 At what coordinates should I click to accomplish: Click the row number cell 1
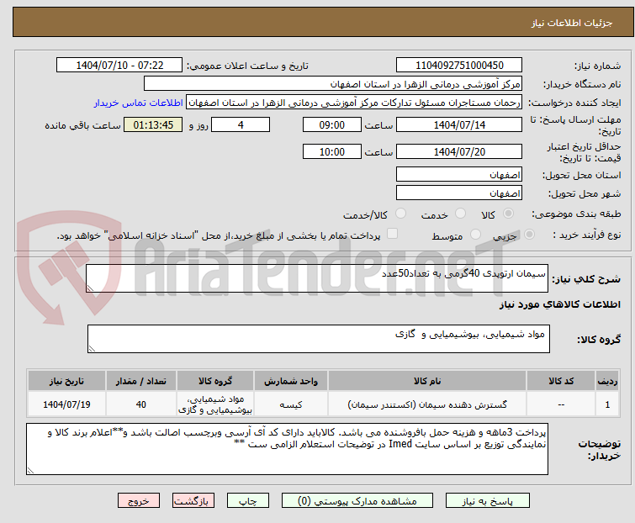[607, 404]
